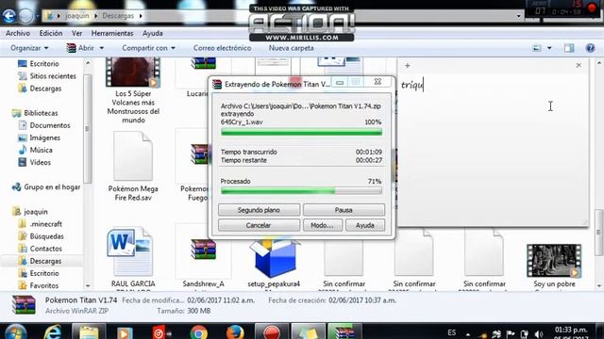Open Vídeos library in sidebar
This screenshot has height=339, width=604.
(35, 162)
